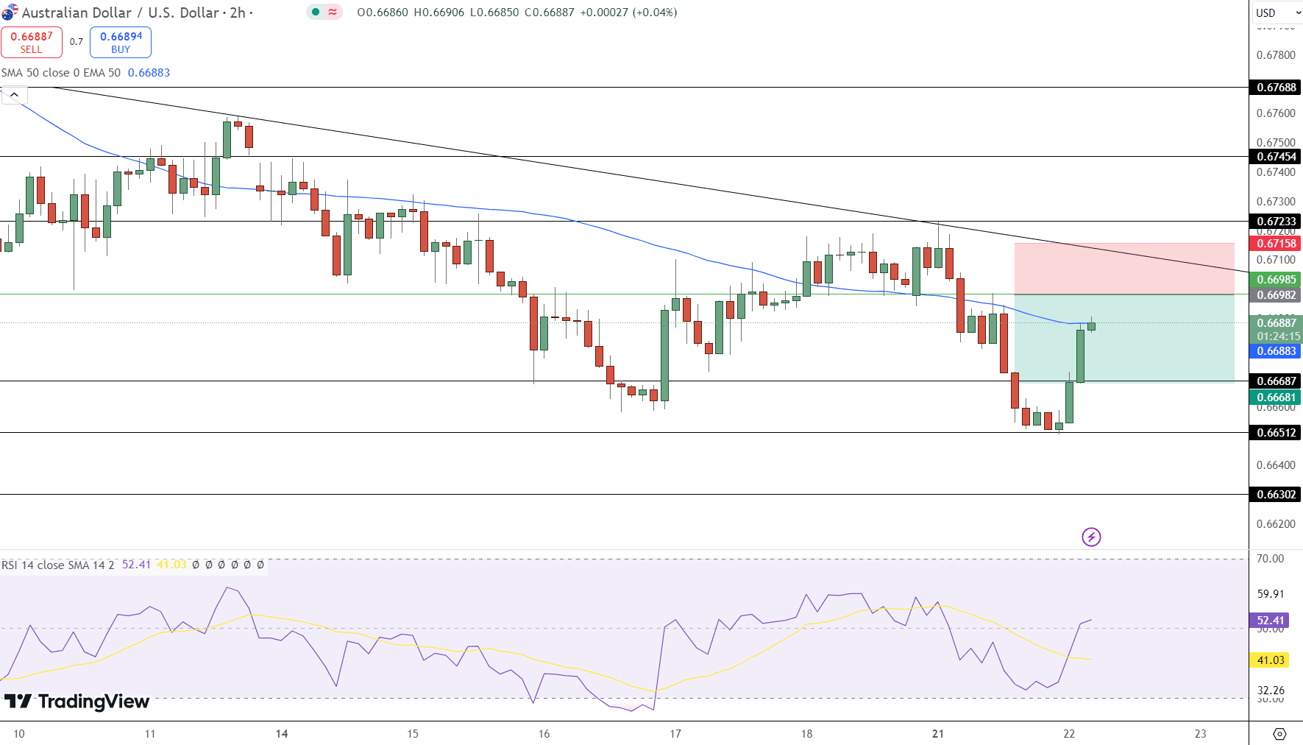Click the 0.67233 price level label
The height and width of the screenshot is (745, 1303).
pos(1276,222)
